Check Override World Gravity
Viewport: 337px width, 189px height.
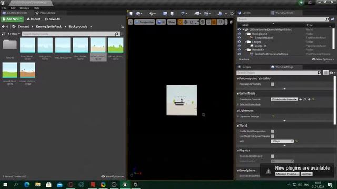(x=273, y=156)
